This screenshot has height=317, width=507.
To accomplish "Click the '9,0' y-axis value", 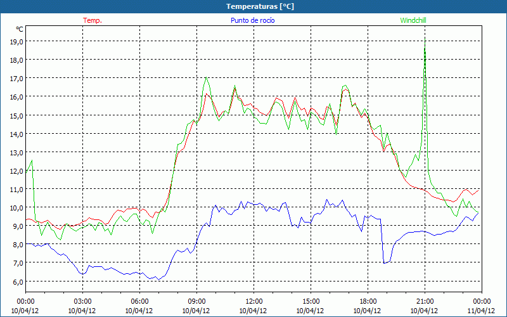I will tap(18, 226).
